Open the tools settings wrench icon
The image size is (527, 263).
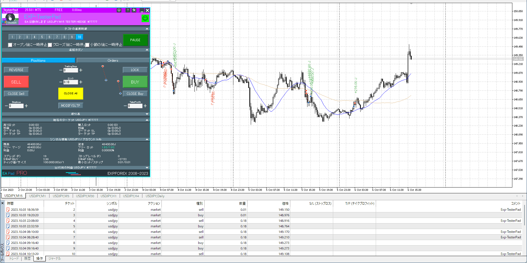(x=134, y=10)
